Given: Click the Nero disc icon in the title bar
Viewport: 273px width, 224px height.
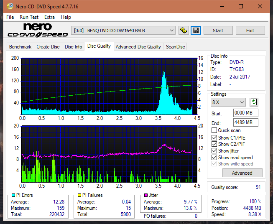Looking at the screenshot, I should (x=10, y=6).
